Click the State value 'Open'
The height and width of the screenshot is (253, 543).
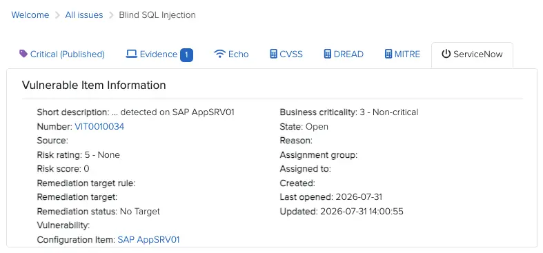coord(317,127)
